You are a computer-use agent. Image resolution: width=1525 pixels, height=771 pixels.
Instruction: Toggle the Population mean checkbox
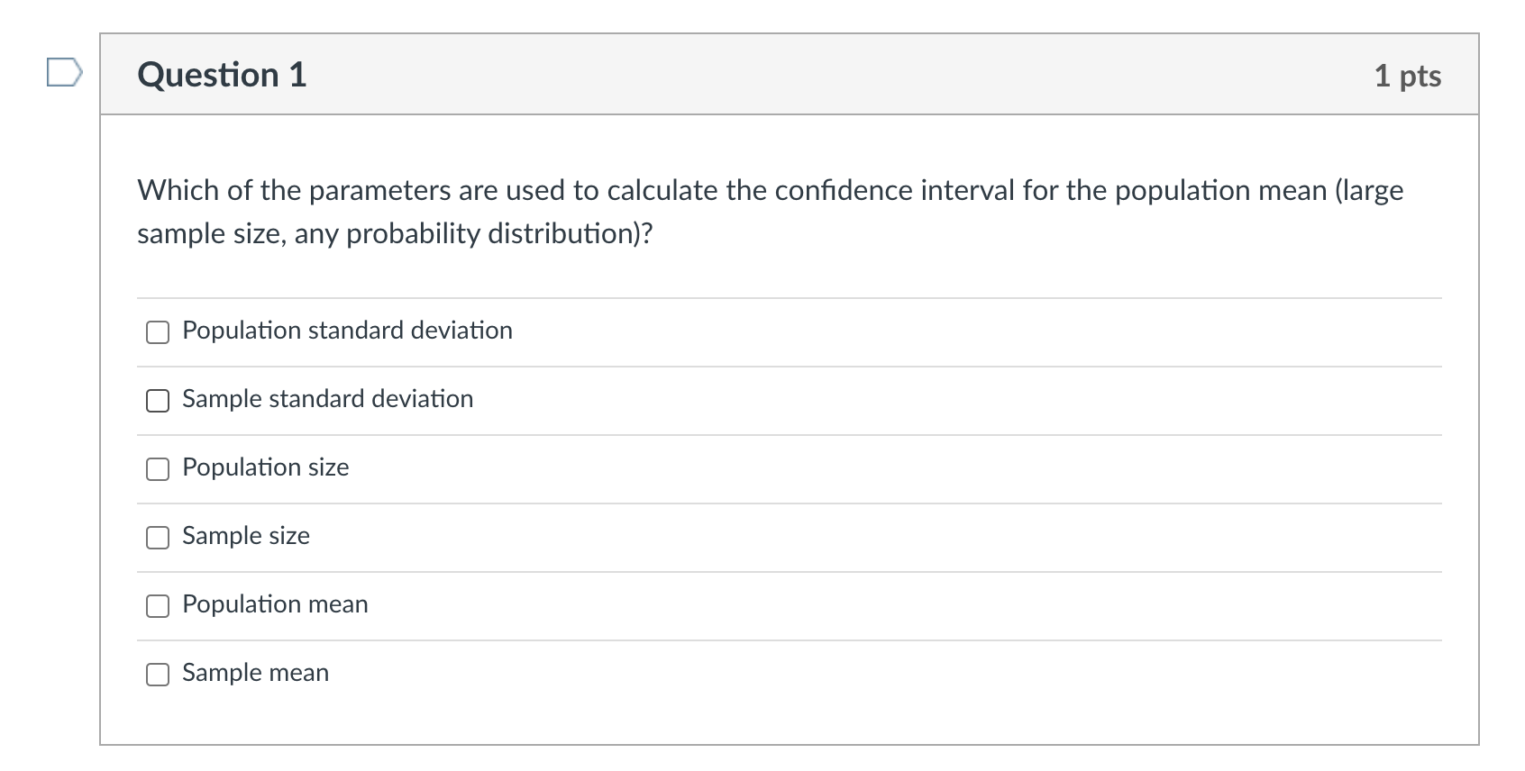[158, 606]
